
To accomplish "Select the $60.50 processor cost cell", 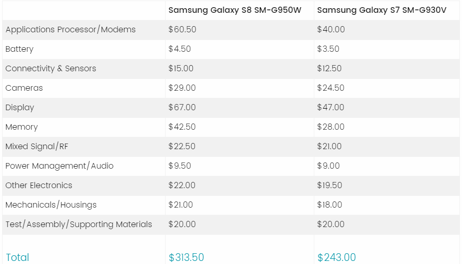I will coord(183,30).
